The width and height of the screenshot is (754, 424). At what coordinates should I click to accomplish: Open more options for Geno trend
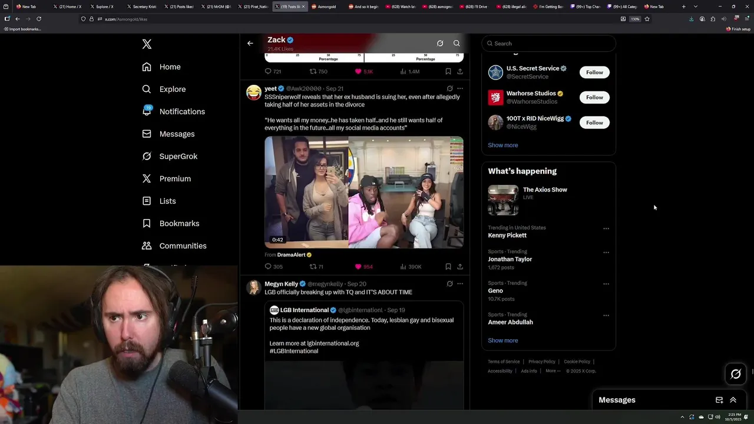tap(606, 284)
